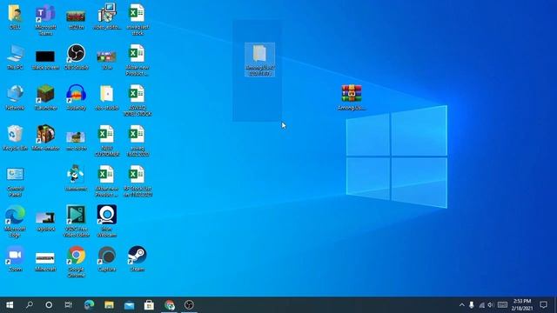This screenshot has height=313, width=557.
Task: Open taskbar Search magnifier
Action: coord(30,305)
